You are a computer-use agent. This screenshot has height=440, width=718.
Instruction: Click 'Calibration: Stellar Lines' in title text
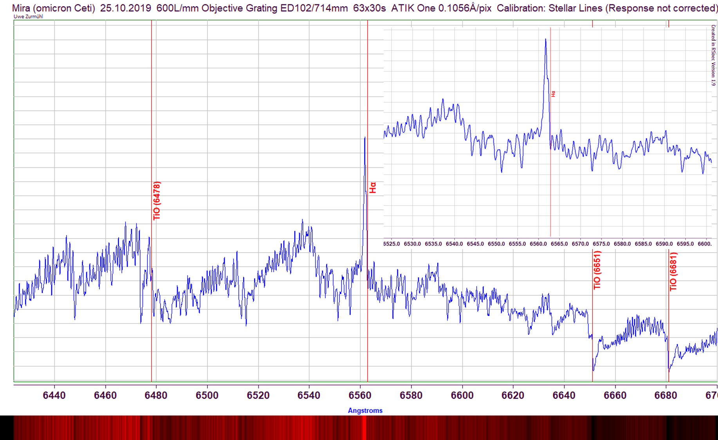point(549,8)
